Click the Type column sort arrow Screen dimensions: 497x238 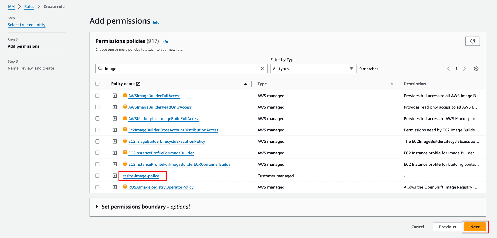pyautogui.click(x=392, y=84)
